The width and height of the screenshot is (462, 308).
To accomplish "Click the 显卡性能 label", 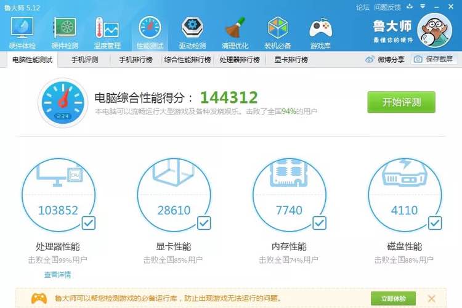I will (x=174, y=246).
